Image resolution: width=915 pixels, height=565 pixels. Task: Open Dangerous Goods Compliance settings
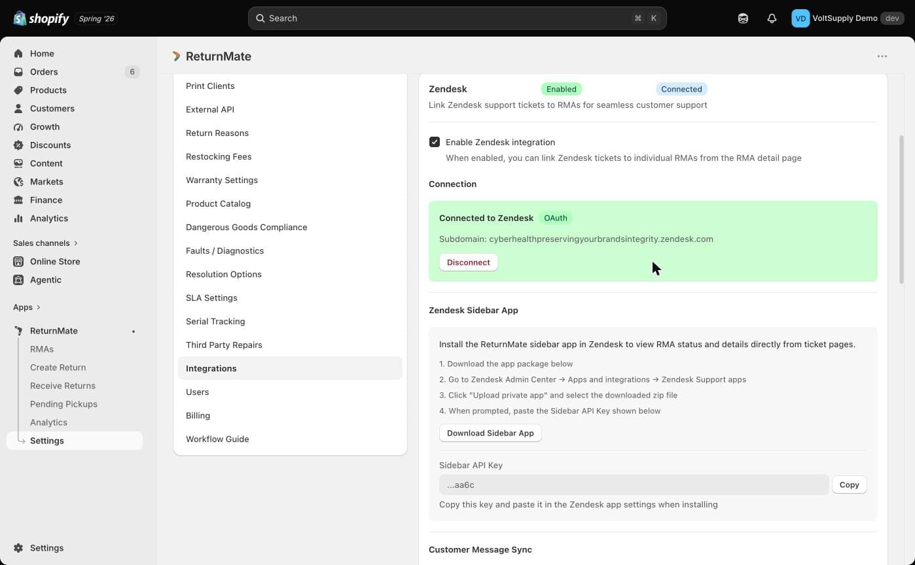click(x=290, y=228)
